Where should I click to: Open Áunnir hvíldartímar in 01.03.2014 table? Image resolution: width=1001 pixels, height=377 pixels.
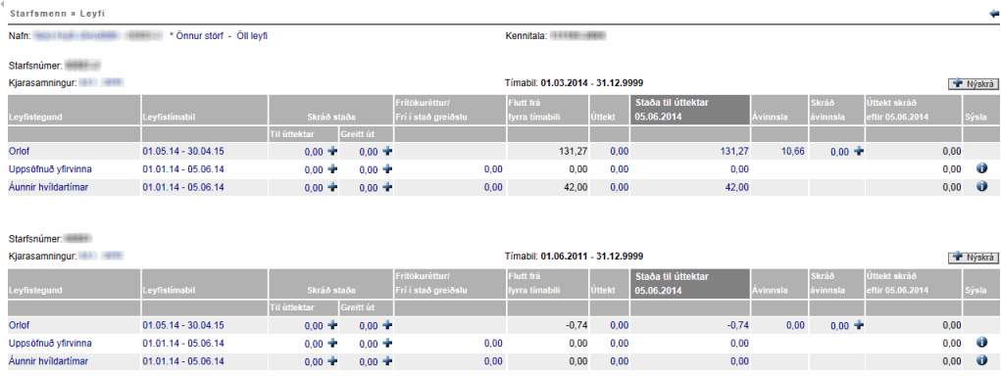point(48,187)
